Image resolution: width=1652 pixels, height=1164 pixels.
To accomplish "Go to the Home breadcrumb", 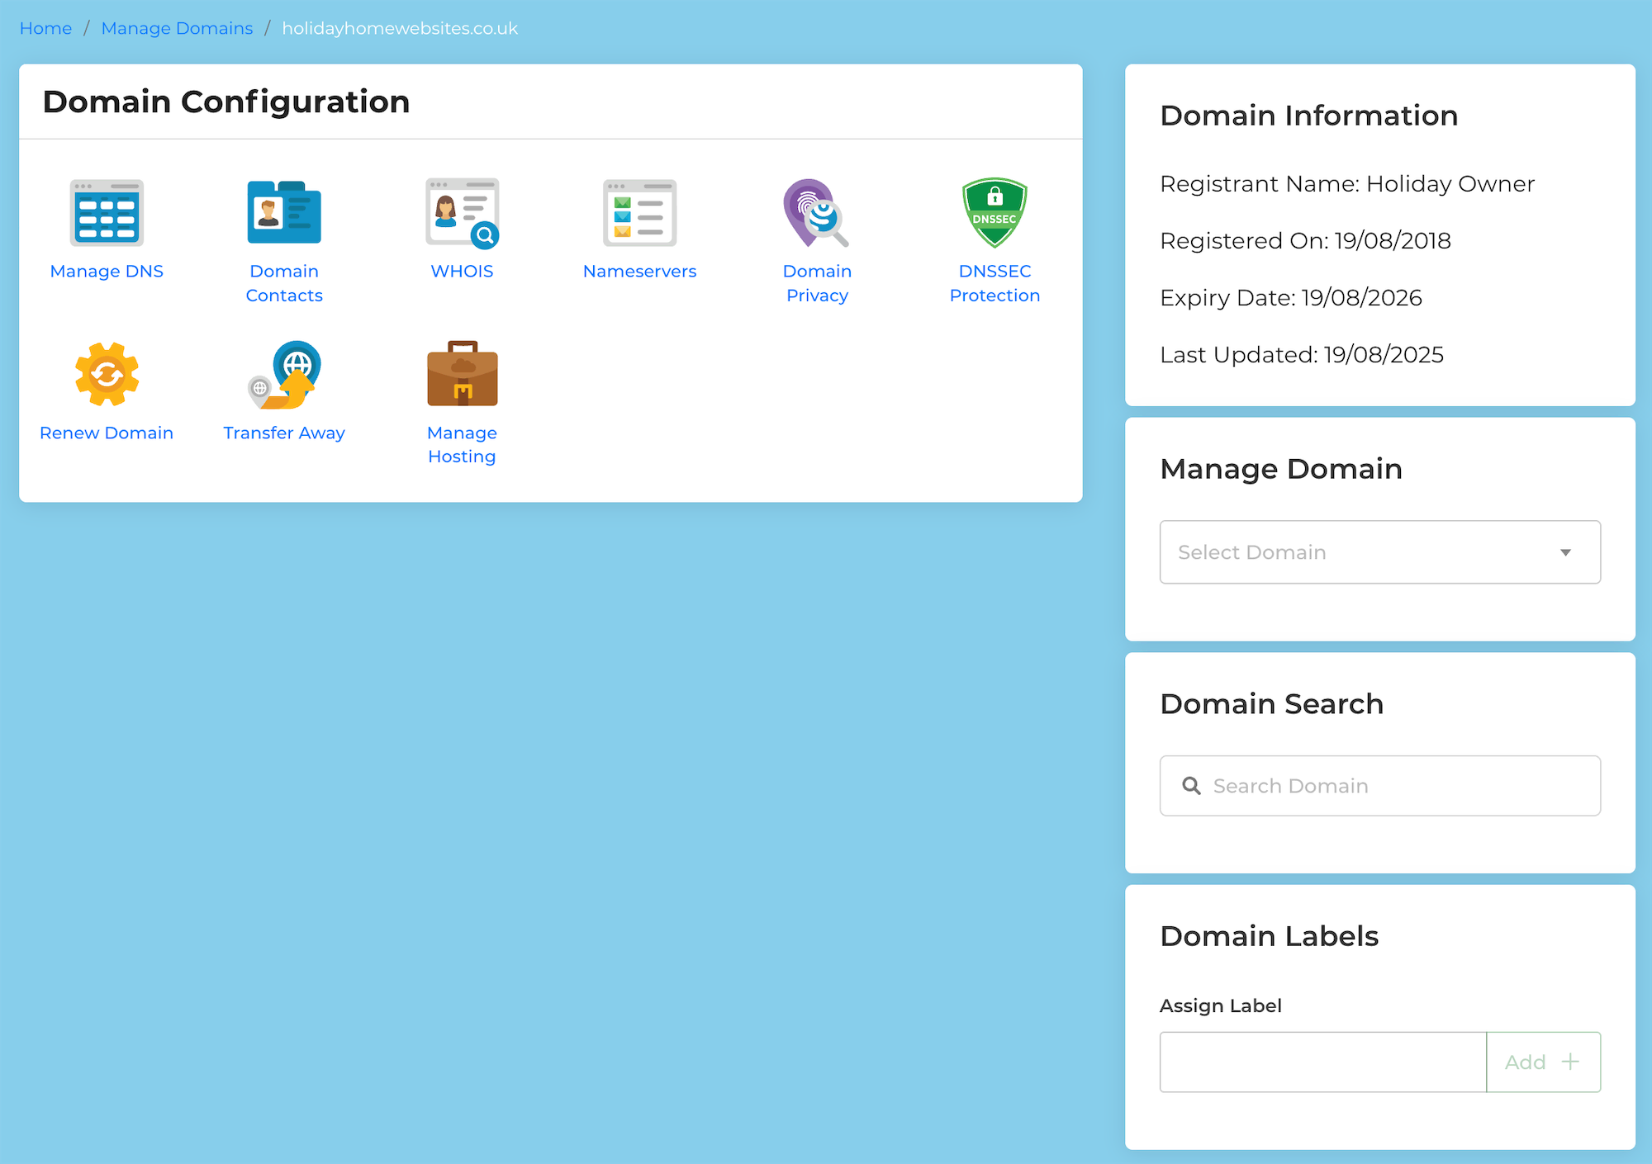I will tap(45, 28).
